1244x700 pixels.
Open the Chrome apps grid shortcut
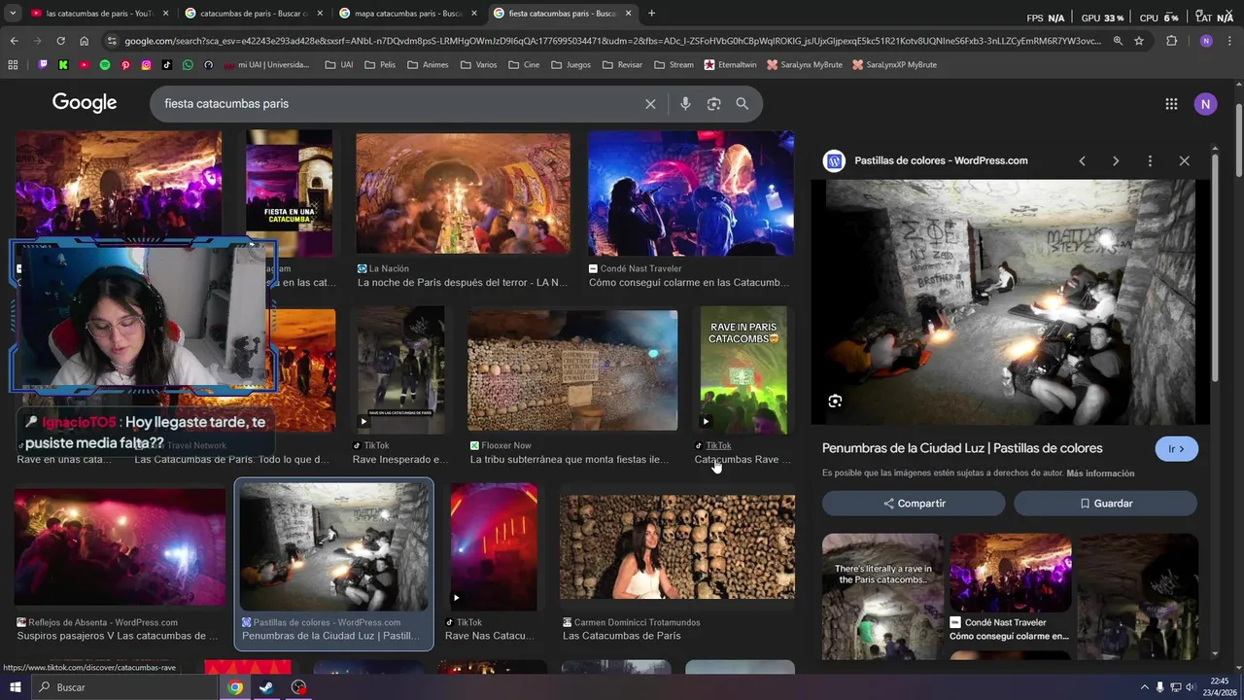coord(13,65)
